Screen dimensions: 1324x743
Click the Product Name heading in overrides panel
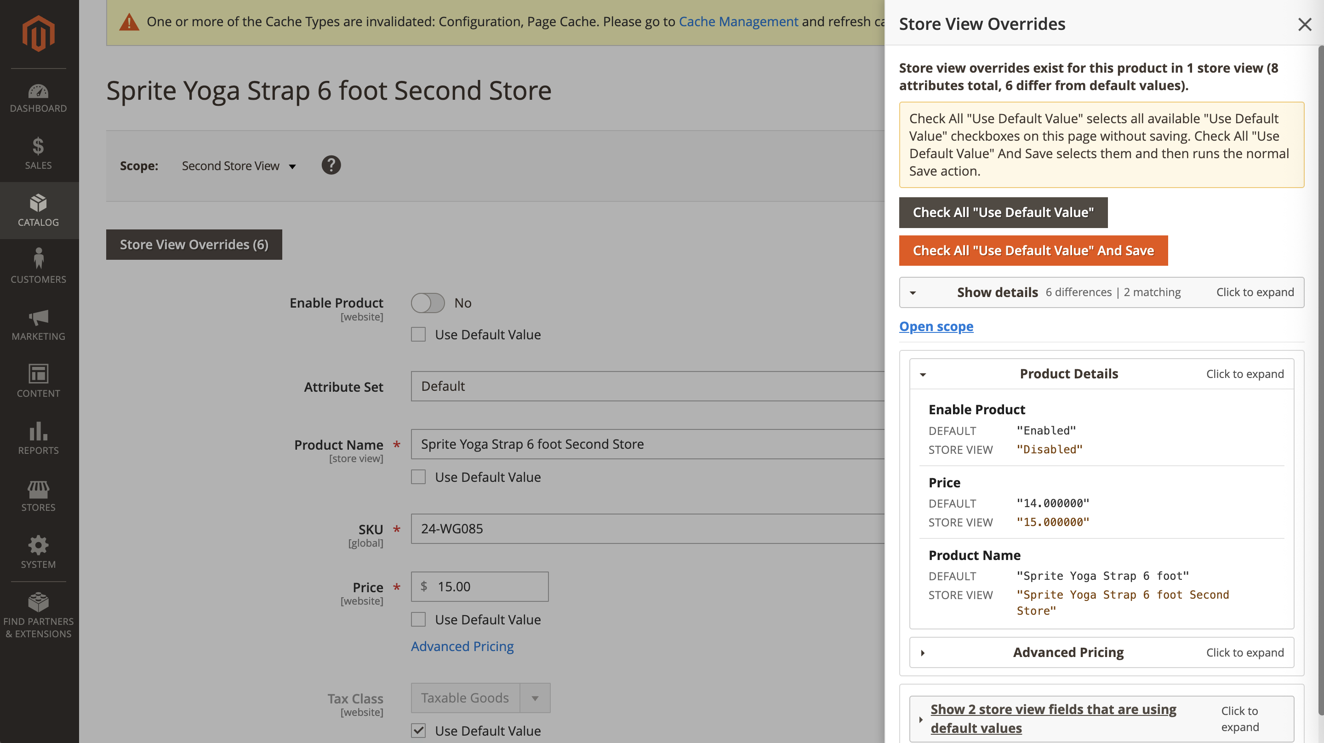coord(974,555)
